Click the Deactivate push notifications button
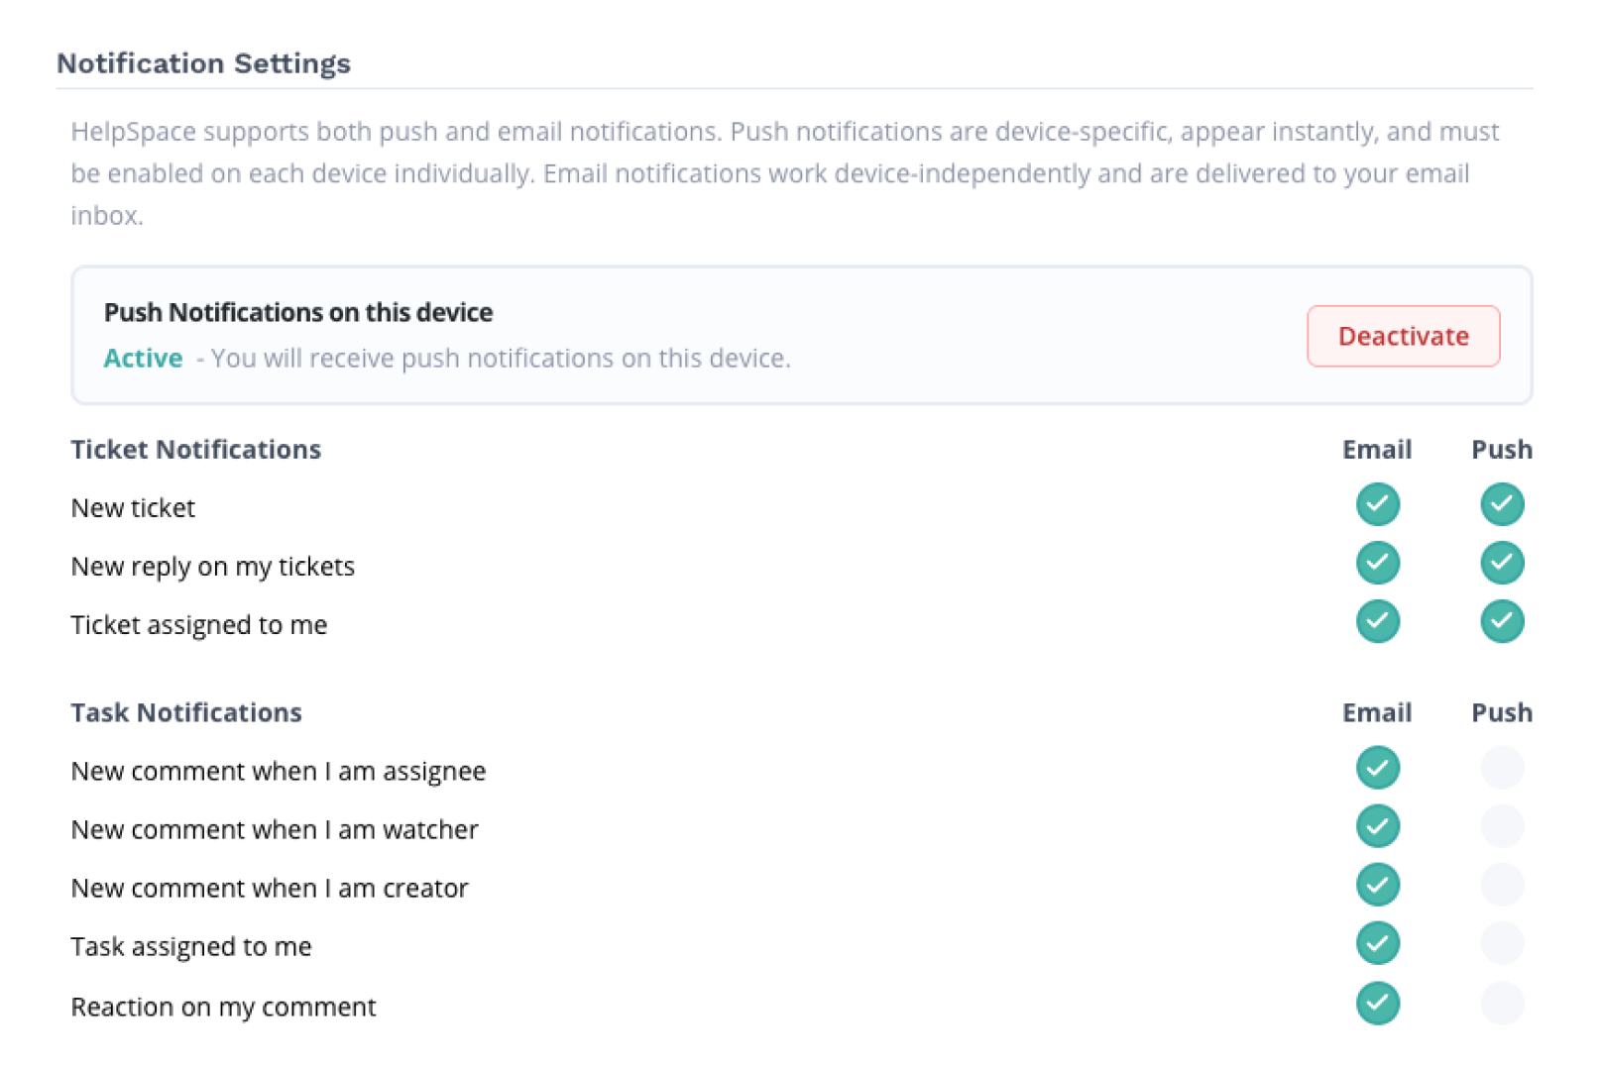This screenshot has width=1604, height=1068. coord(1403,337)
